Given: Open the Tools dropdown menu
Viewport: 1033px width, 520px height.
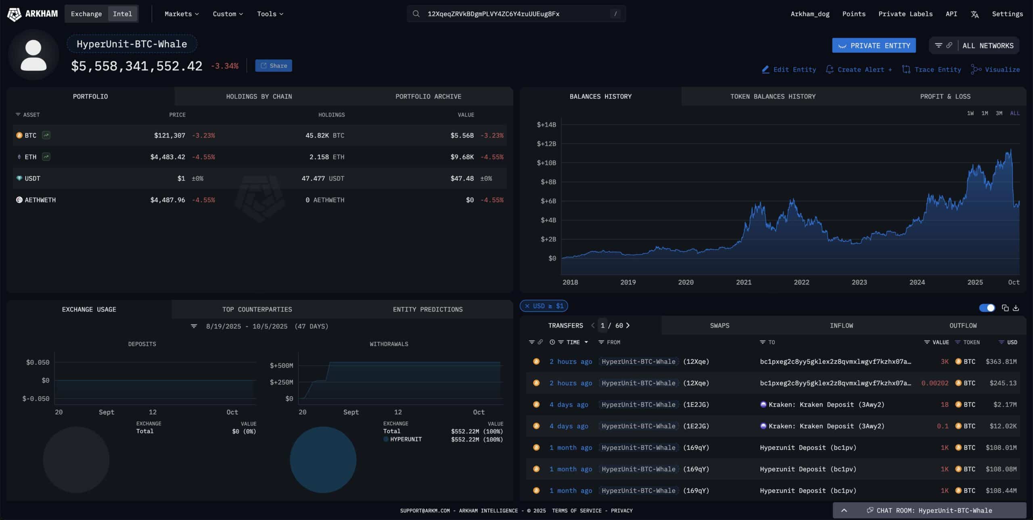Looking at the screenshot, I should pos(270,14).
